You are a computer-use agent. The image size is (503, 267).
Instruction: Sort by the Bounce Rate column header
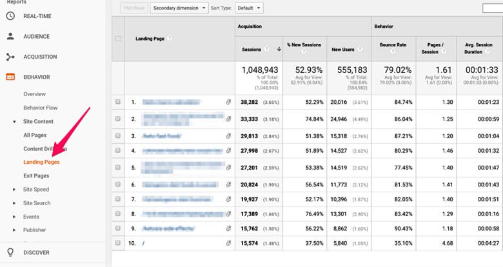[393, 45]
